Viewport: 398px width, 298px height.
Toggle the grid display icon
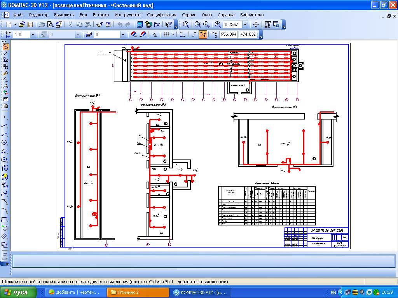pos(166,35)
